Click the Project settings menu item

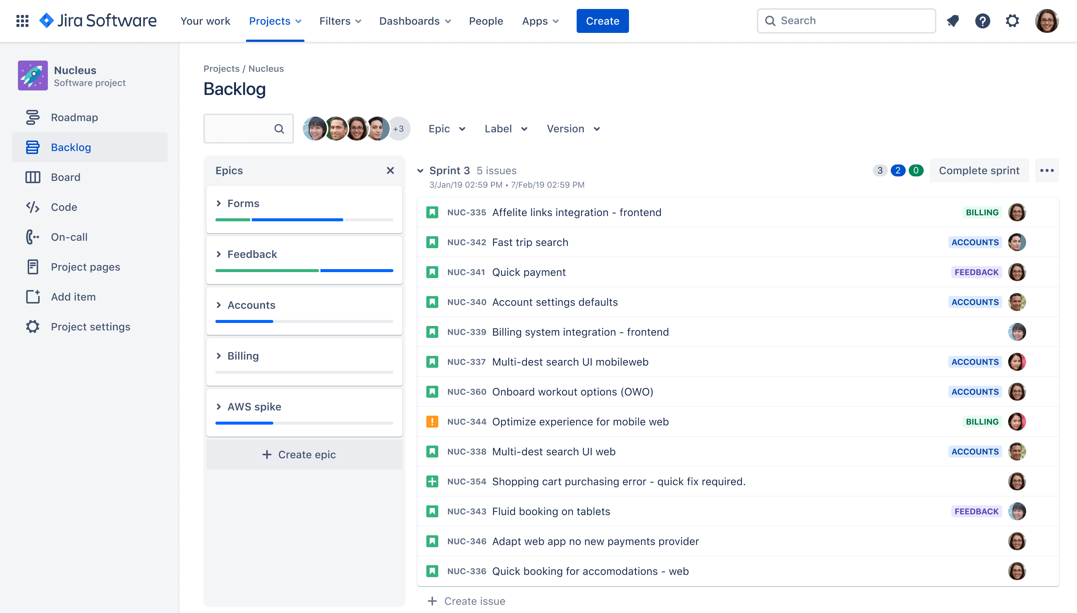pos(90,326)
